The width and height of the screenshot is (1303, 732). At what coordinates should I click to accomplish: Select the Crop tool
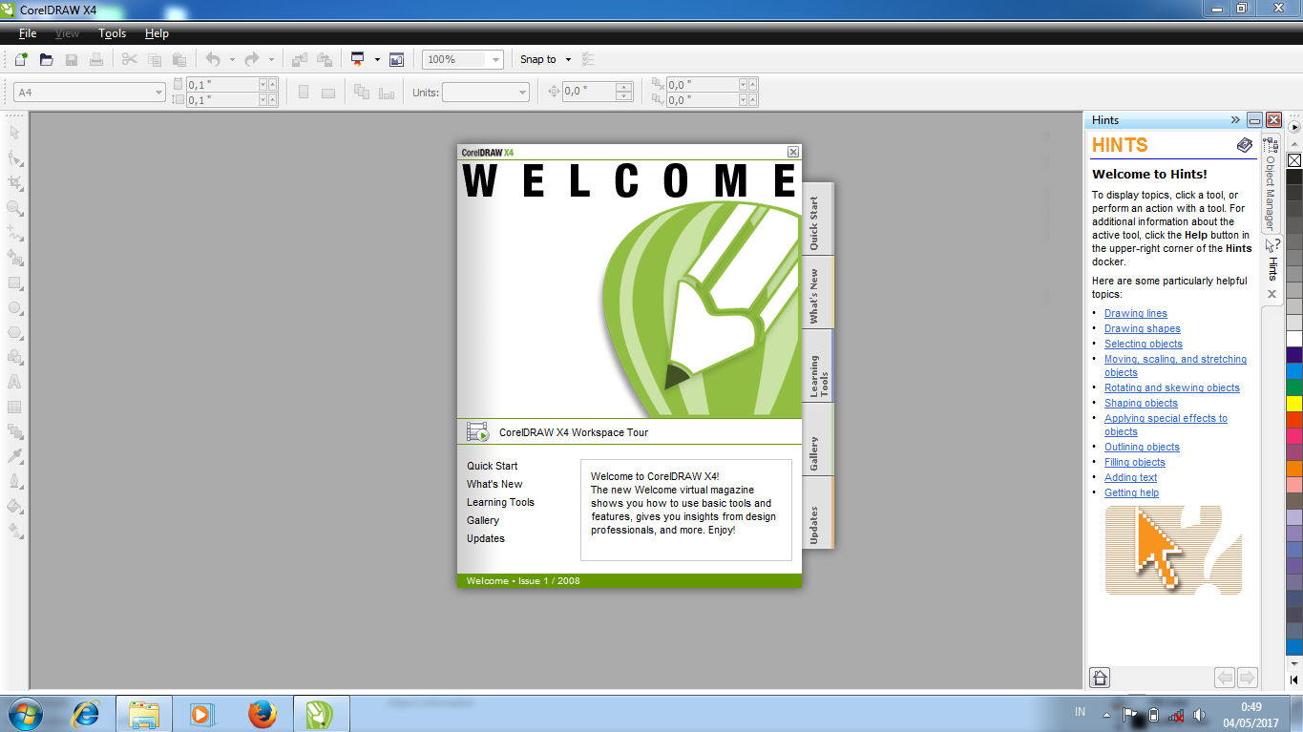coord(14,182)
